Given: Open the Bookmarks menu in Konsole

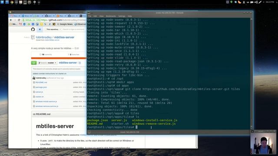Looking at the screenshot, I should point(111,16).
